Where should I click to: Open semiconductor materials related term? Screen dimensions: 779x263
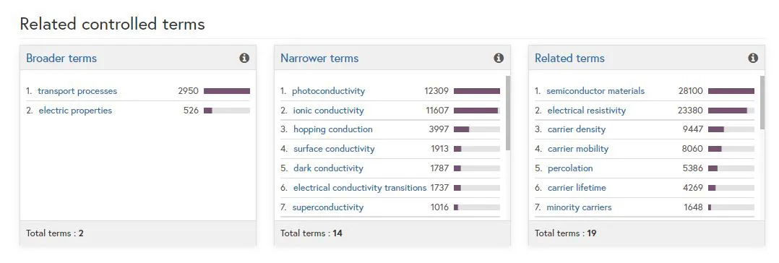[595, 91]
